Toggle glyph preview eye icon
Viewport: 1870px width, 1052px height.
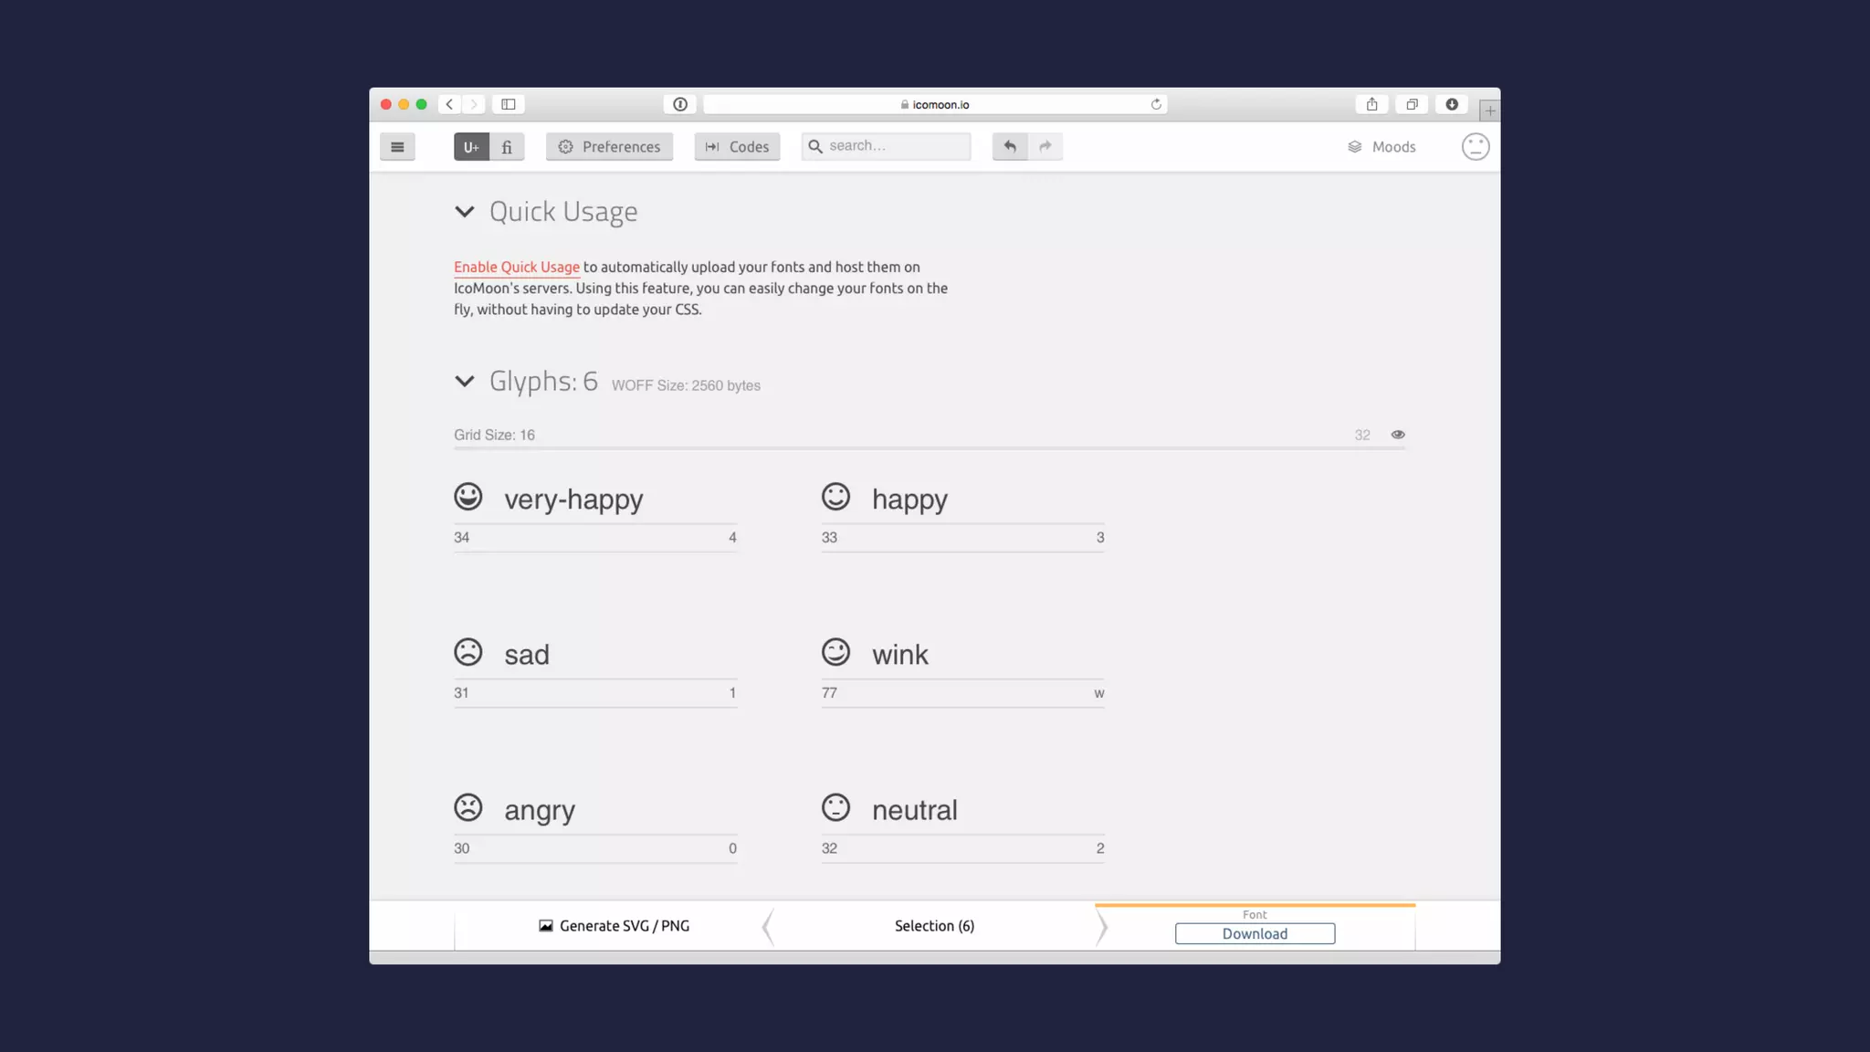(x=1398, y=435)
